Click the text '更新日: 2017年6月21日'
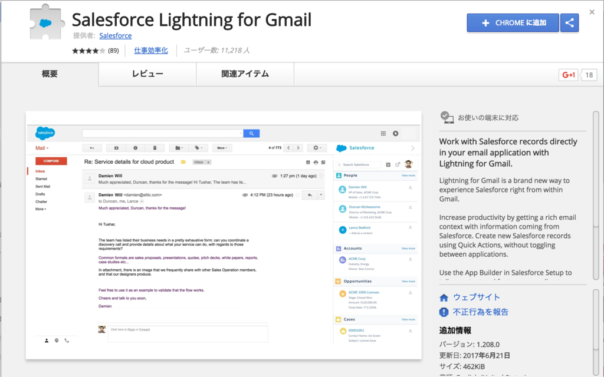604x377 pixels. 475,355
